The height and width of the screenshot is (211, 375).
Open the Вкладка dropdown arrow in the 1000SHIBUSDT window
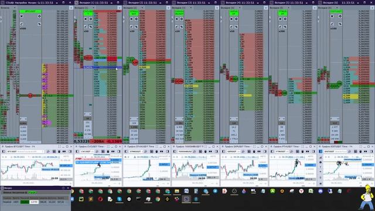pos(191,8)
